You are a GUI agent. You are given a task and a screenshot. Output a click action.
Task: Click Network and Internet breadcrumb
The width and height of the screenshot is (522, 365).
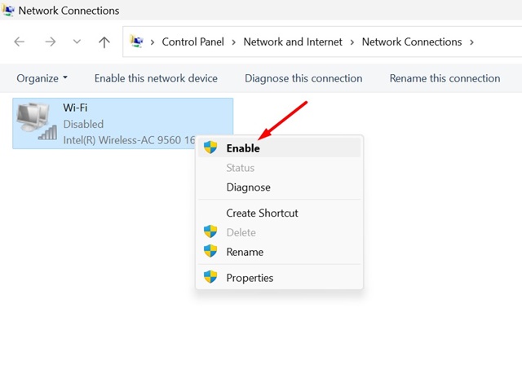(293, 42)
